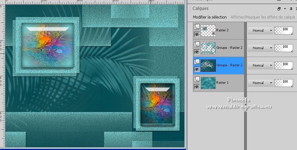The width and height of the screenshot is (297, 150).
Task: Click the dark palm thumbnail of highlighted layer
Action: [208, 66]
